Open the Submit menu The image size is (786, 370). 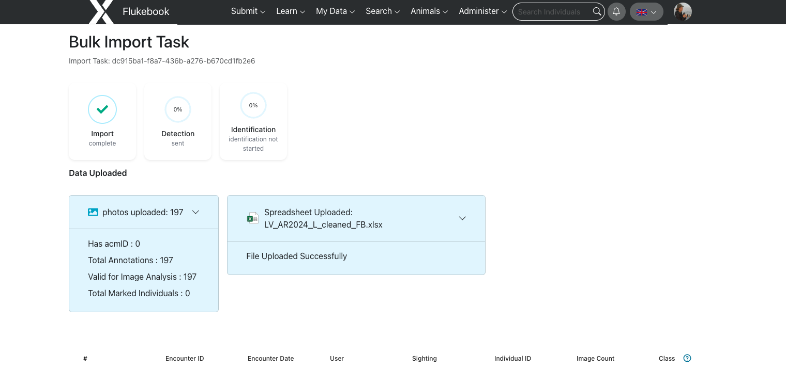248,11
